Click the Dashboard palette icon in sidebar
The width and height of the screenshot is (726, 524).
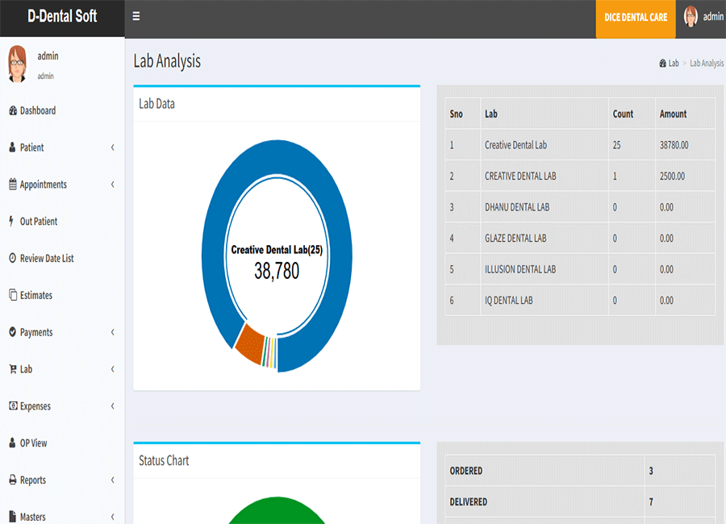pos(12,110)
